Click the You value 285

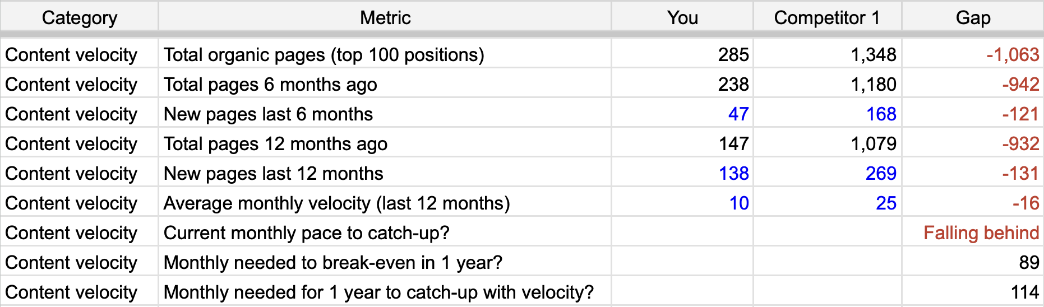tap(733, 55)
